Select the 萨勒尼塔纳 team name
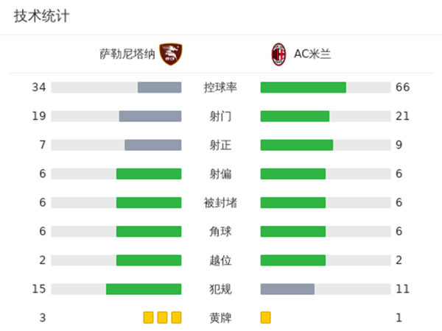Image resolution: width=442 pixels, height=331 pixels. tap(127, 53)
